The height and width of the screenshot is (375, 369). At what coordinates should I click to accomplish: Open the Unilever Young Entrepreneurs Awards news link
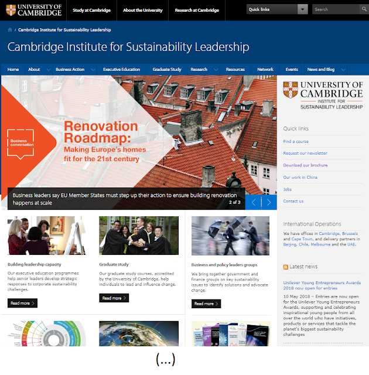tap(322, 285)
